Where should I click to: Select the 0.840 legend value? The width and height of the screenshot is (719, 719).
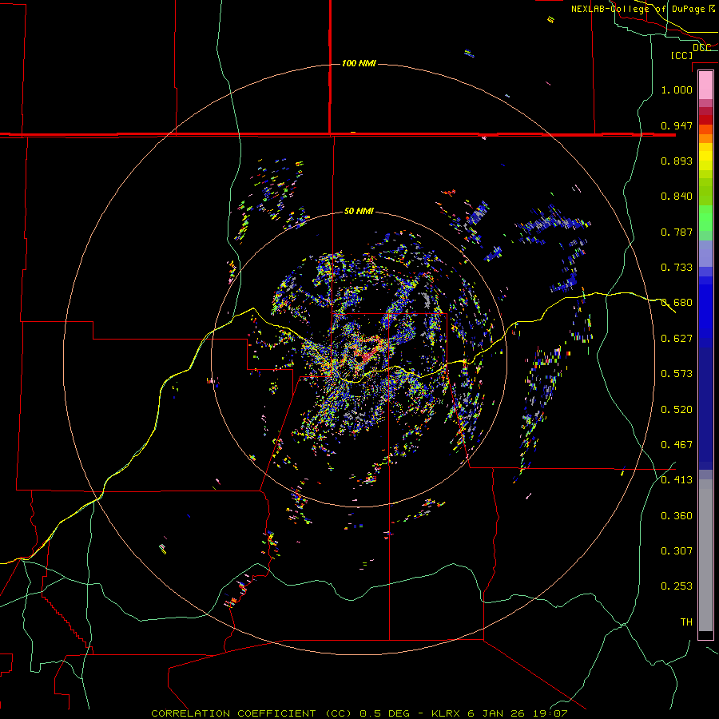(x=677, y=197)
